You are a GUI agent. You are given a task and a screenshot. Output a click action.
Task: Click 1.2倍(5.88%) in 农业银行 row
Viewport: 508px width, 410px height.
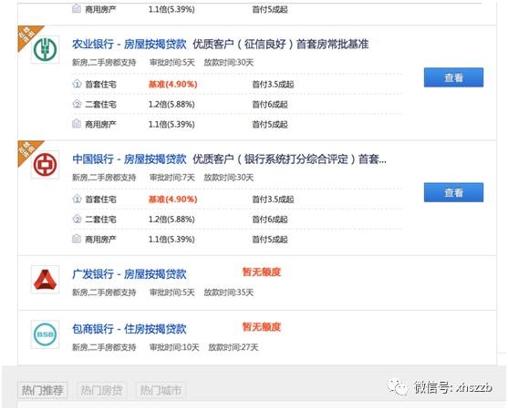click(x=171, y=105)
